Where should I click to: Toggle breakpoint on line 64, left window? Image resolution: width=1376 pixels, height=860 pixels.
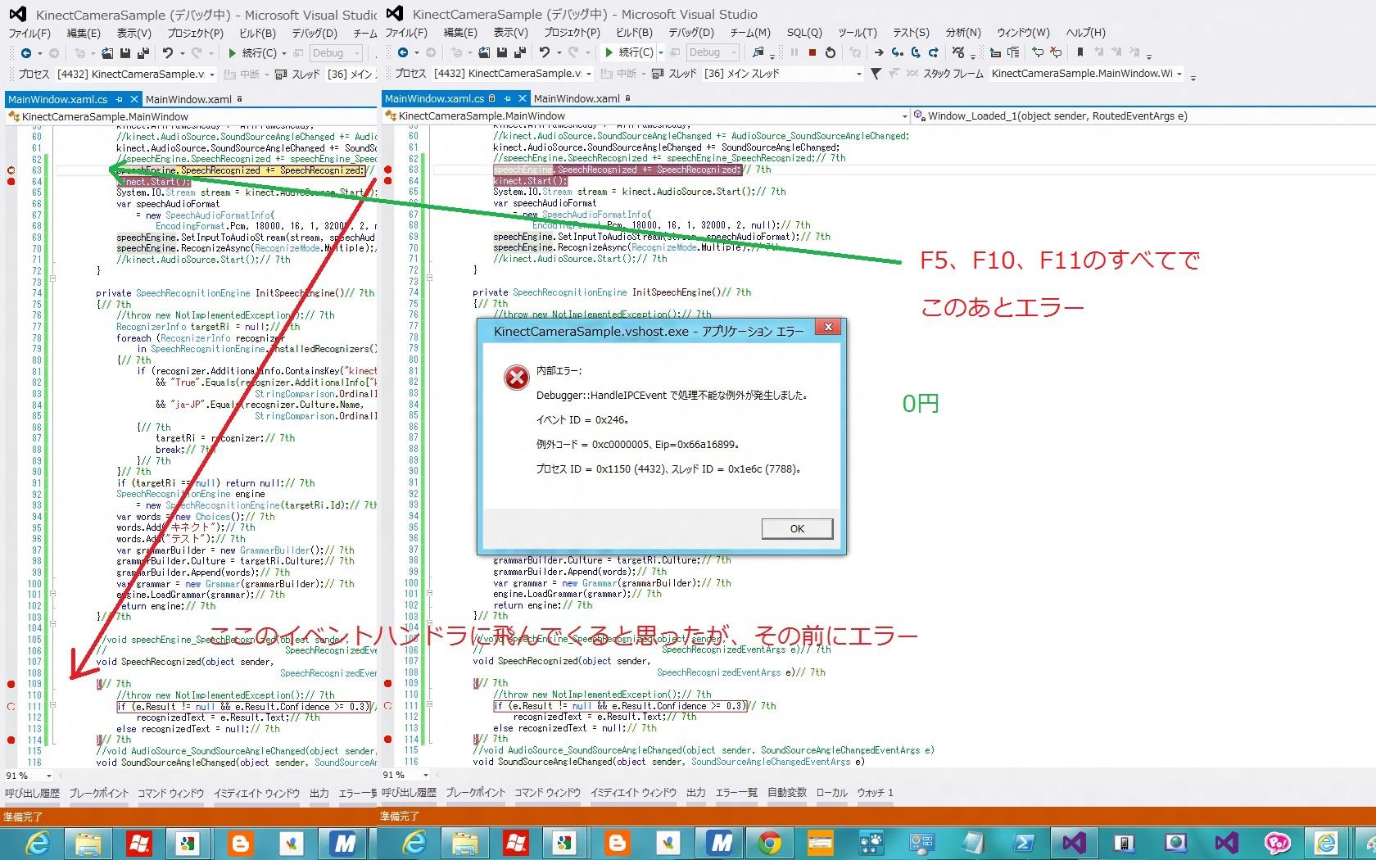click(x=11, y=182)
